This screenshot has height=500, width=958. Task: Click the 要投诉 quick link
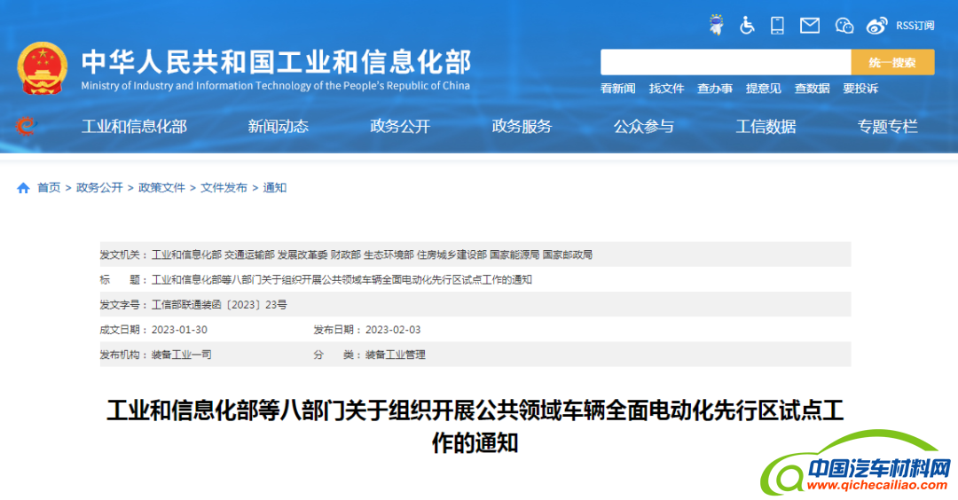click(x=860, y=89)
